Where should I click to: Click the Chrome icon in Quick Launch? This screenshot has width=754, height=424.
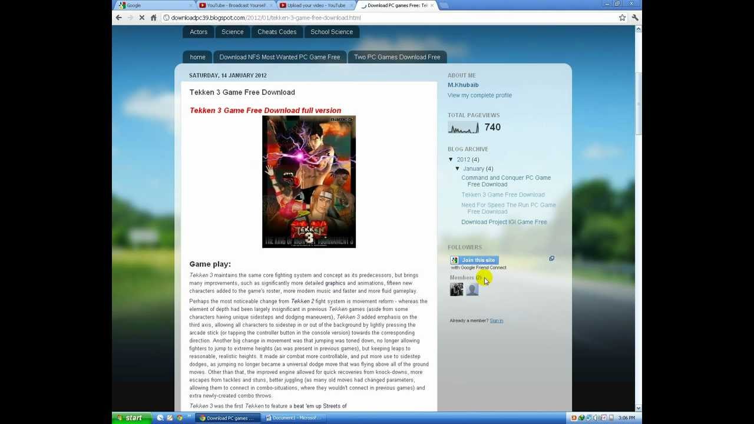click(x=180, y=418)
